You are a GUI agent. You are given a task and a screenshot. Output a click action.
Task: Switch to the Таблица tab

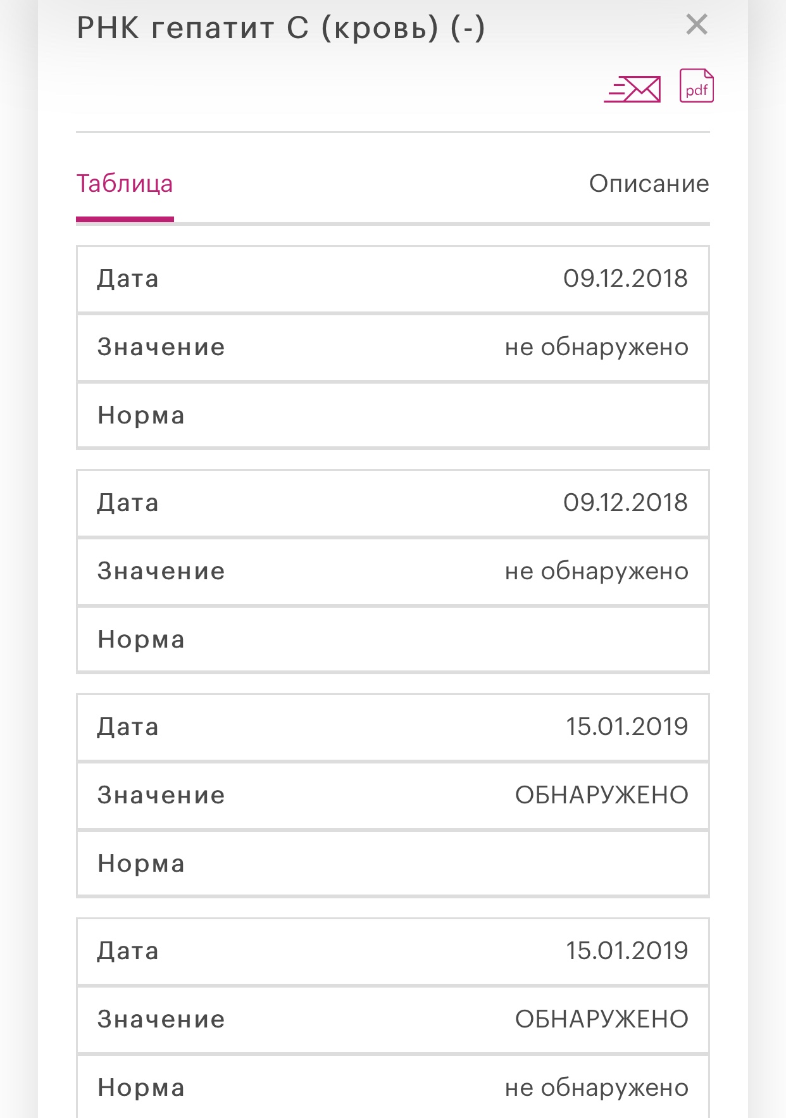(125, 184)
